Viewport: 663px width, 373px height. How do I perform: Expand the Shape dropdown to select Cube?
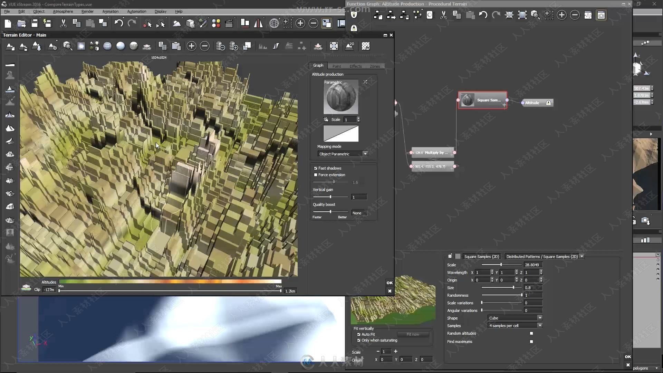click(540, 317)
